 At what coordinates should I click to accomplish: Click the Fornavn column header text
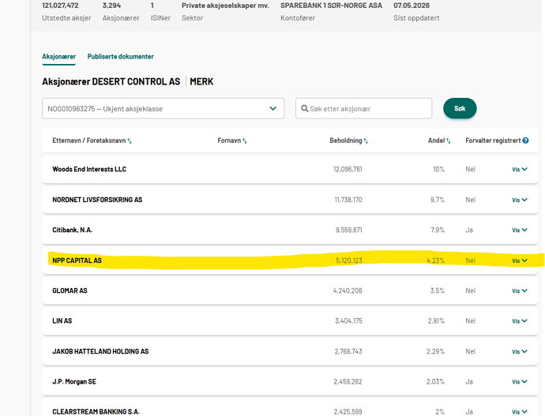coord(229,141)
